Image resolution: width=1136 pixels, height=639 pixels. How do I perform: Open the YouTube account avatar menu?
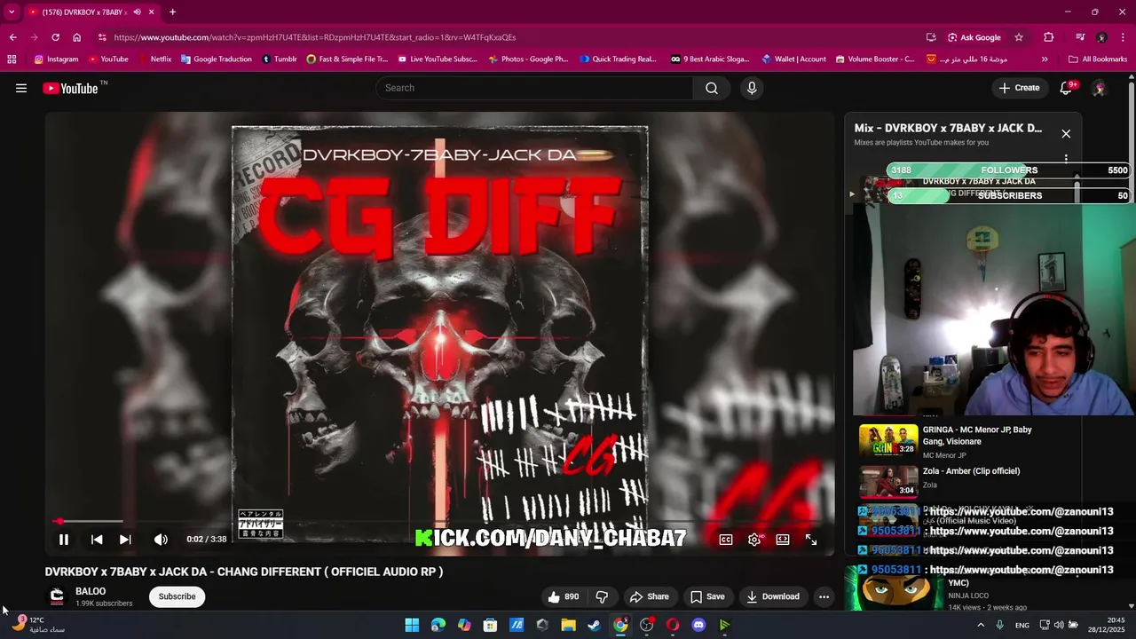tap(1099, 88)
